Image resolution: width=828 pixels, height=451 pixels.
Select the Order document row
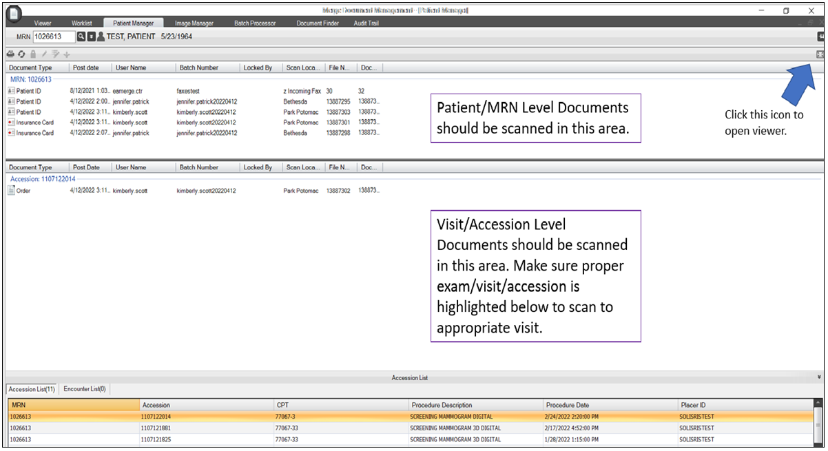pos(23,191)
